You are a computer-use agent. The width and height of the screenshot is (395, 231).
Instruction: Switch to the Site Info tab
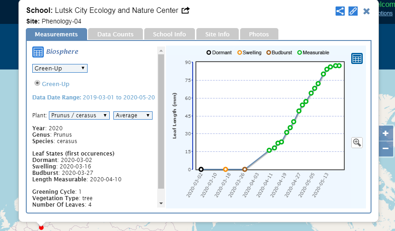coord(217,34)
